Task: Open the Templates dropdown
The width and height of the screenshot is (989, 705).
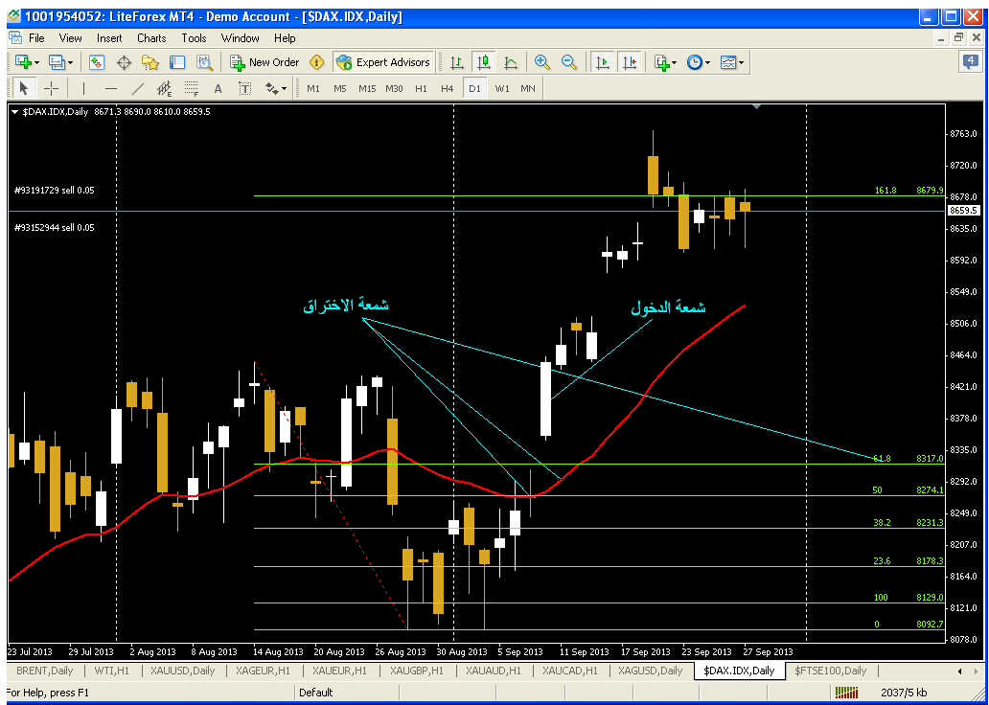Action: [x=733, y=62]
